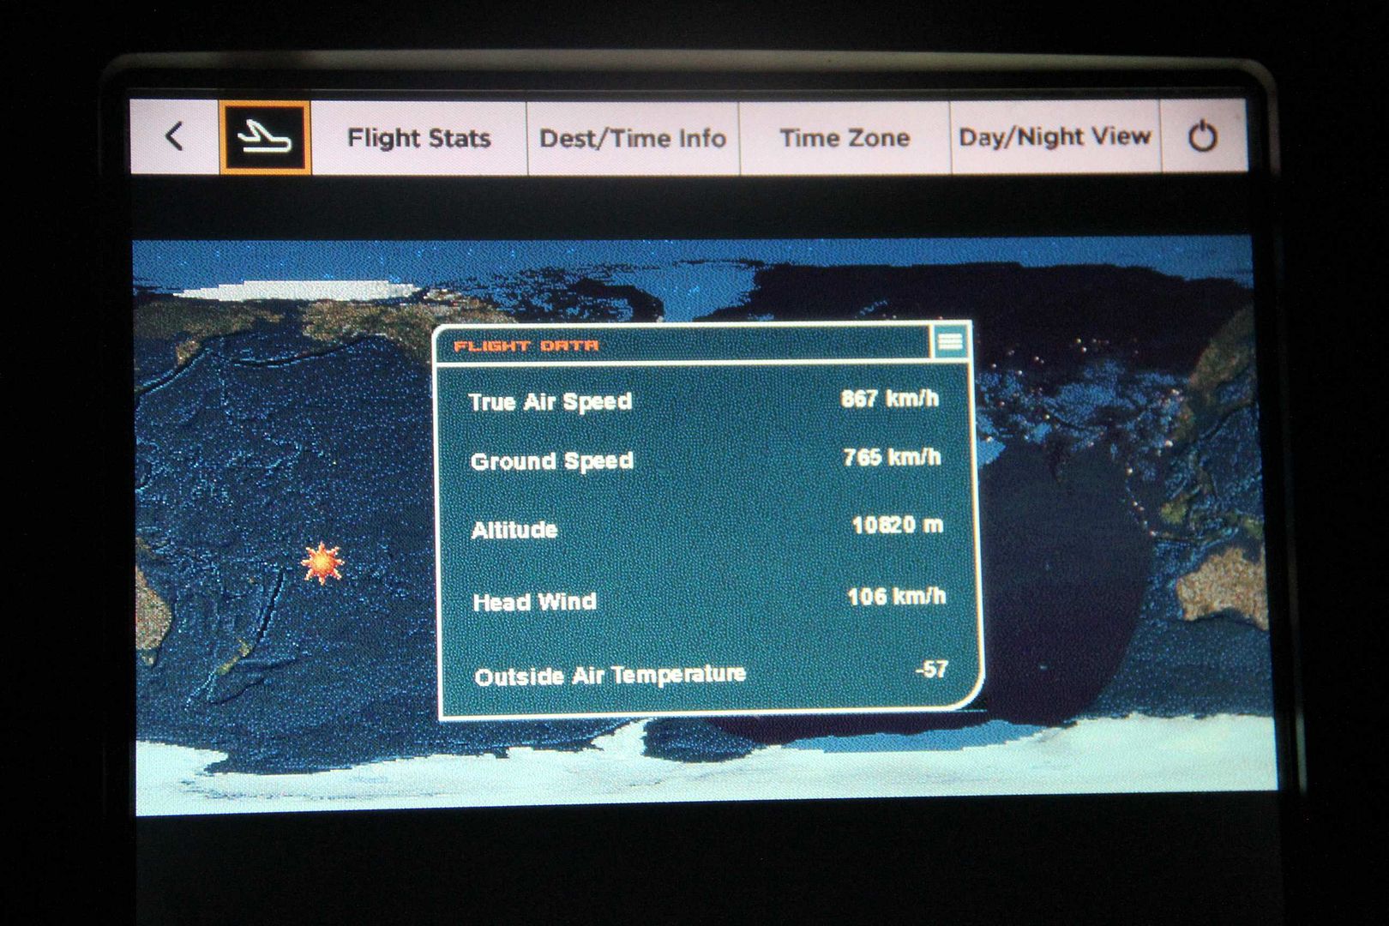1389x926 pixels.
Task: Open the Flight Data panel menu icon
Action: 950,342
